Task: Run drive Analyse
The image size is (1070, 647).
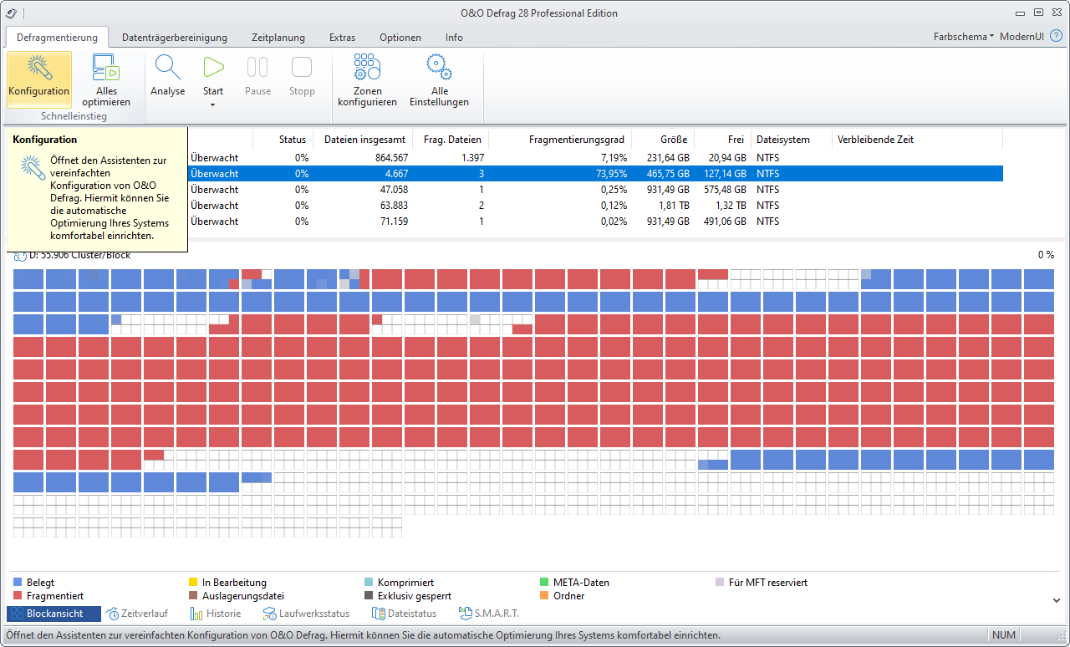Action: pos(168,79)
